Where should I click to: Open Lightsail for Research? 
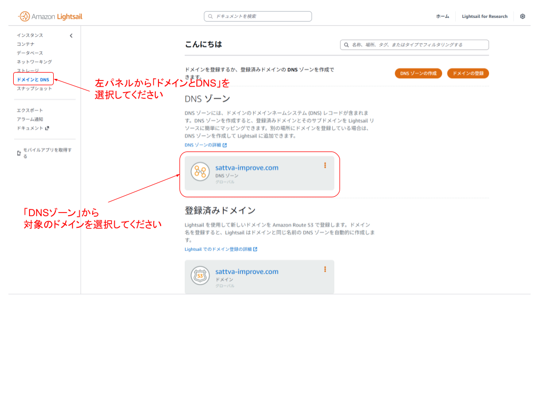pos(484,16)
